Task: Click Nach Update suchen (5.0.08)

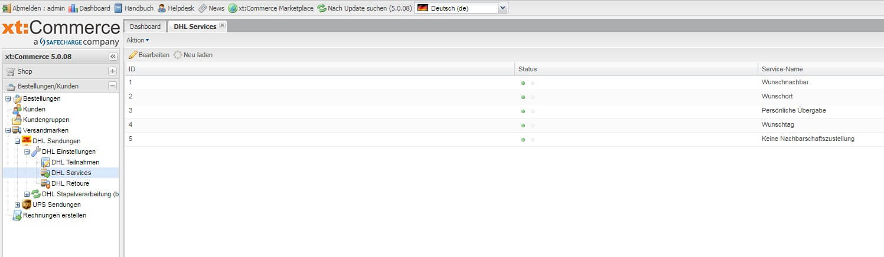Action: (x=370, y=8)
